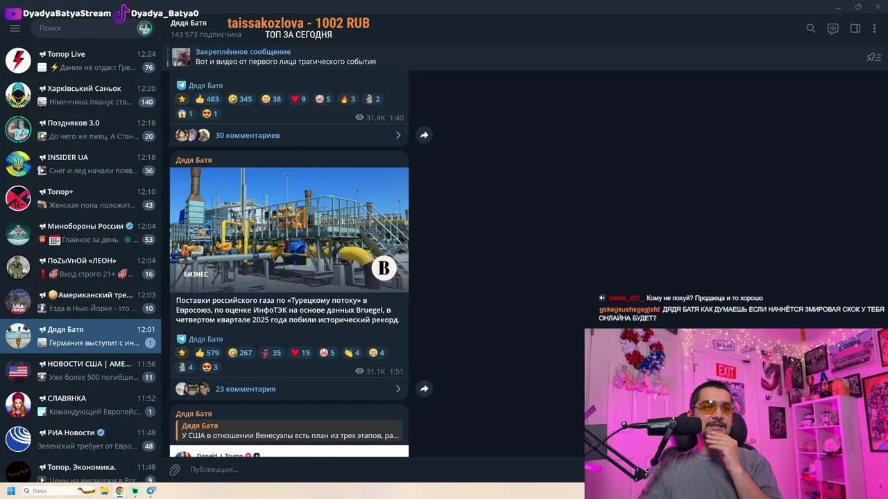Image resolution: width=888 pixels, height=499 pixels.
Task: Open Топор Live chat
Action: (x=80, y=60)
